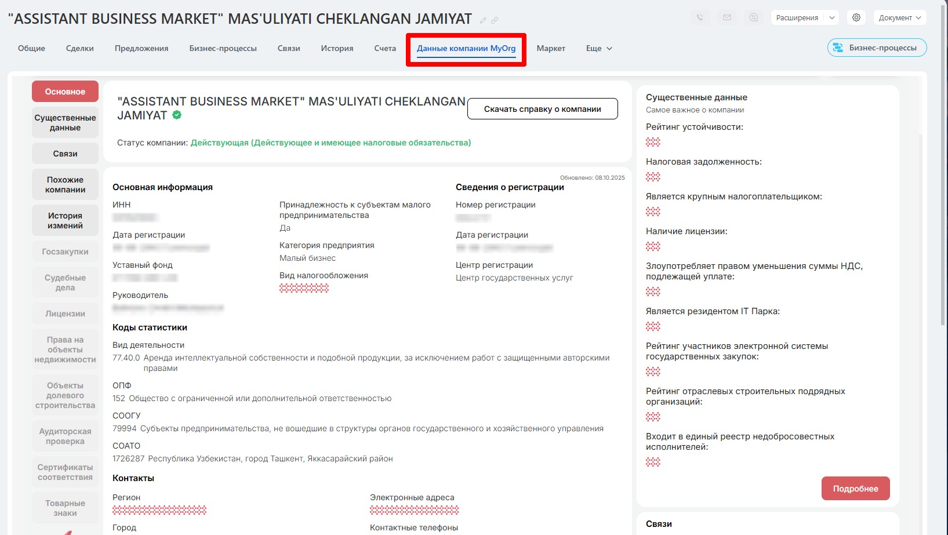This screenshot has width=948, height=535.
Task: Click the pencil icon to edit company title
Action: (x=483, y=20)
